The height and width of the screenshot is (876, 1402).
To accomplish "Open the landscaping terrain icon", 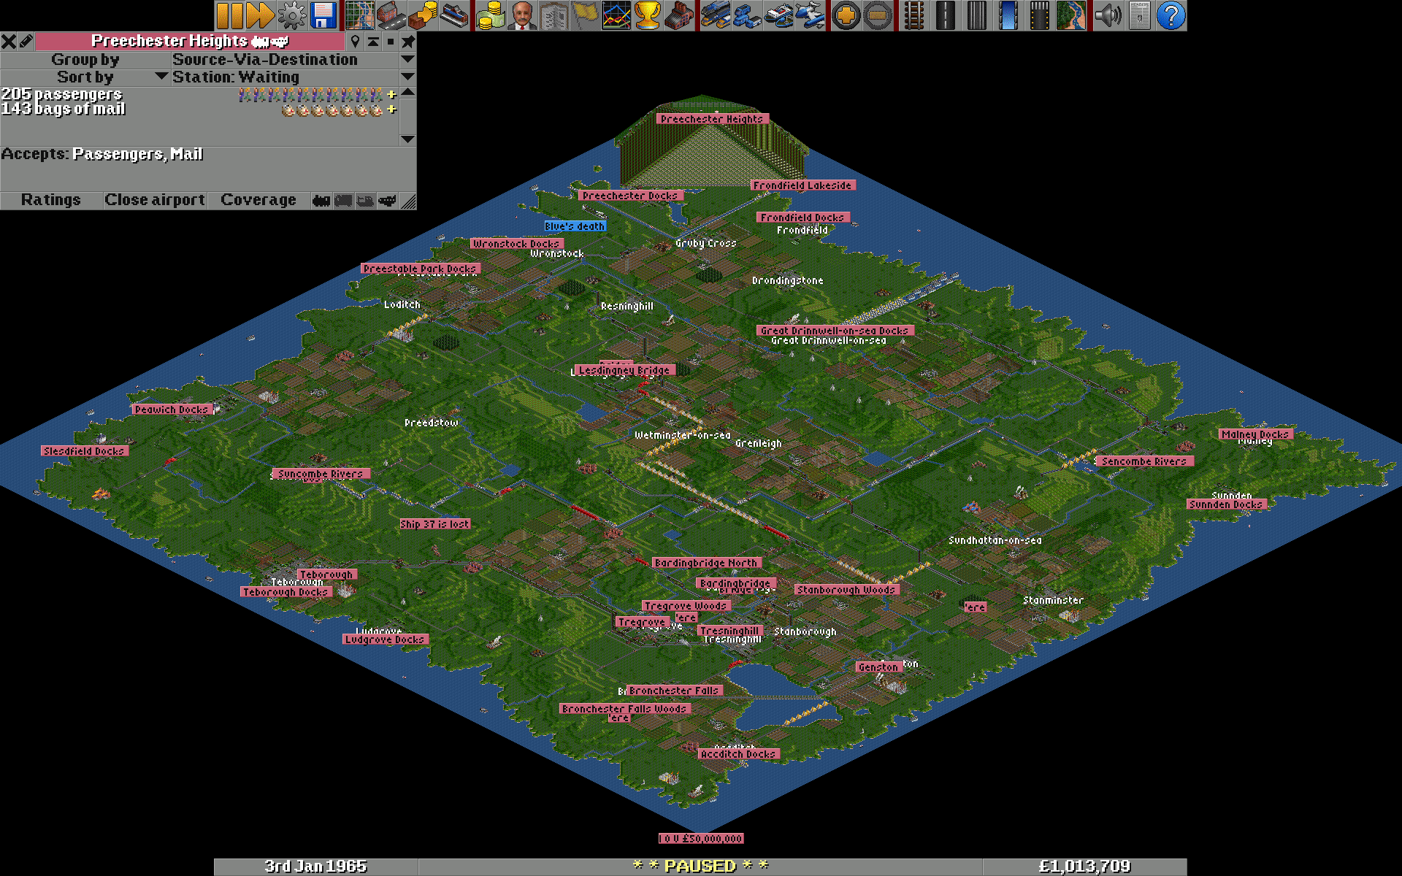I will [1070, 15].
